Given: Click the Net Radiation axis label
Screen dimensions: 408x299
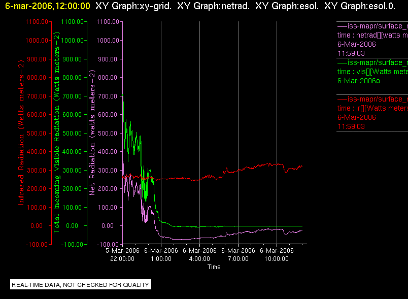Looking at the screenshot, I should (x=92, y=132).
